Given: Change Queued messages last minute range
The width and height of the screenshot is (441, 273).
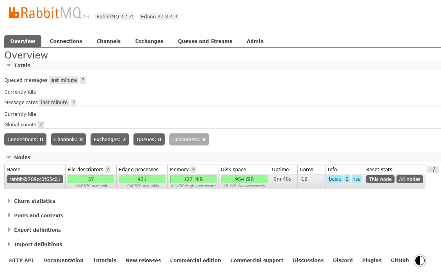Looking at the screenshot, I should coord(64,80).
